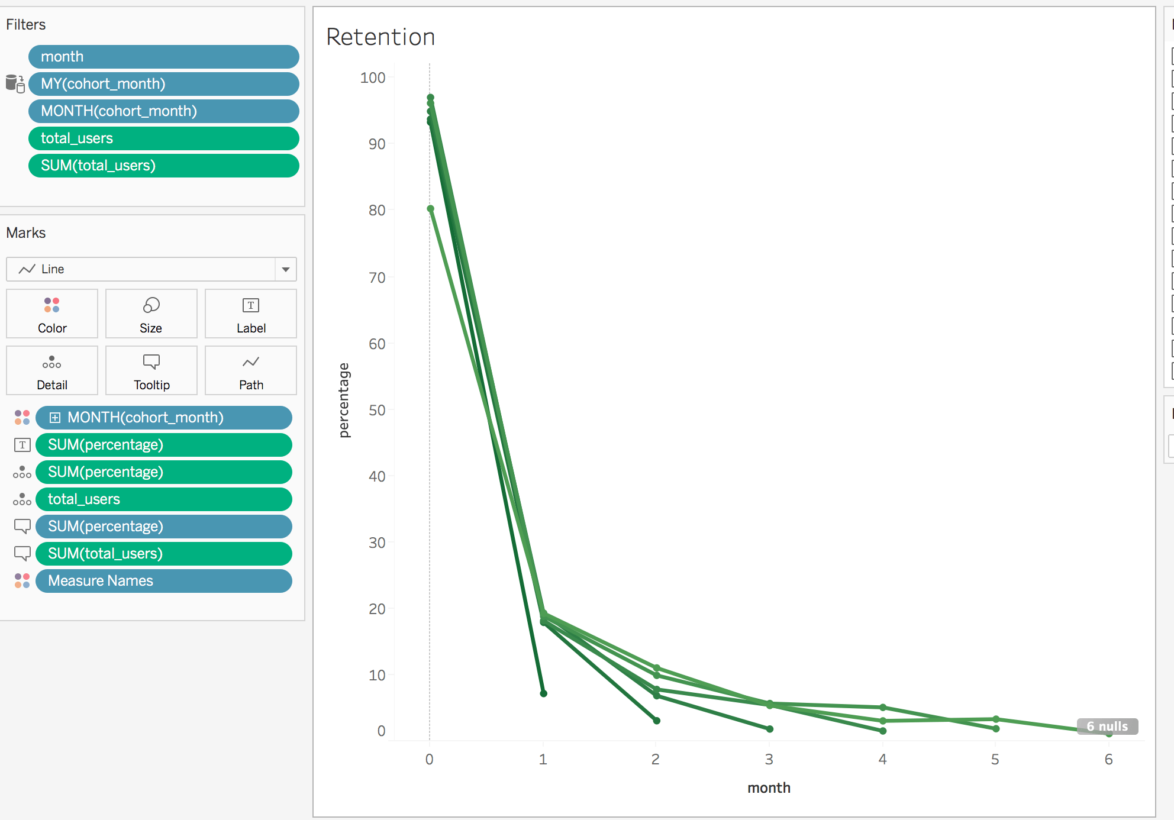This screenshot has height=820, width=1174.
Task: Click the 6 tick label on month axis
Action: point(1108,760)
